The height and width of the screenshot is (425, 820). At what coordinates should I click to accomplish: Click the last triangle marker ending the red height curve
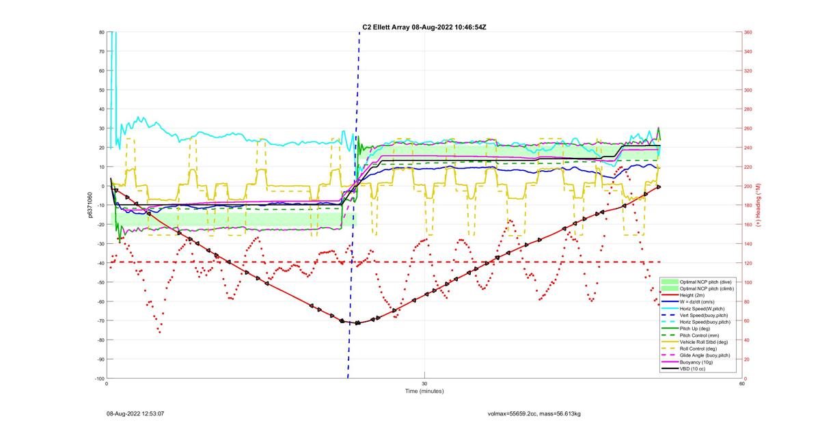click(x=659, y=187)
